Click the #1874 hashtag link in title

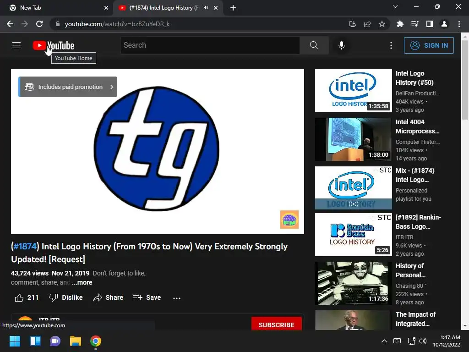[26, 246]
